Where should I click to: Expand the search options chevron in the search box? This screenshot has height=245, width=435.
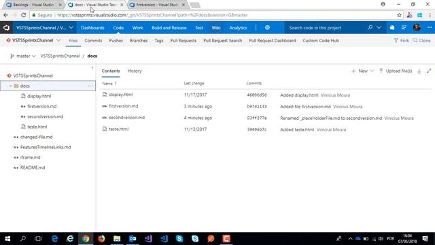(x=379, y=27)
